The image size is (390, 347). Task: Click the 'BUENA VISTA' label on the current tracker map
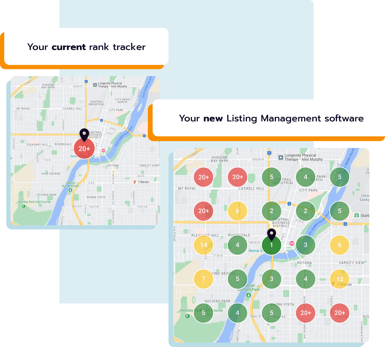96,197
